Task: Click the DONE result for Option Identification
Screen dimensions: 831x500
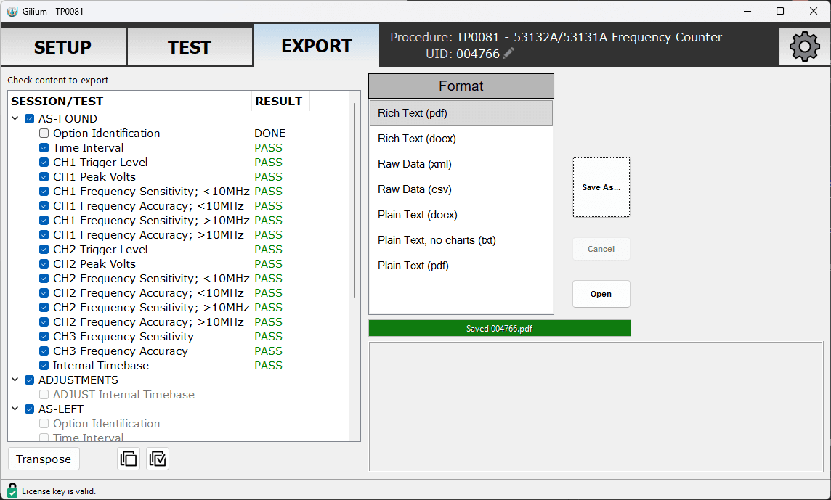Action: 269,134
